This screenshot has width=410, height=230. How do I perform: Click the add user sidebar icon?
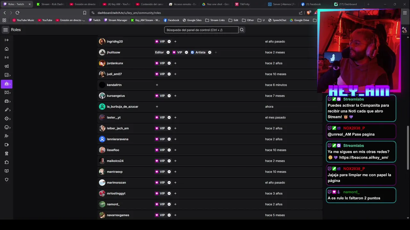click(x=6, y=136)
